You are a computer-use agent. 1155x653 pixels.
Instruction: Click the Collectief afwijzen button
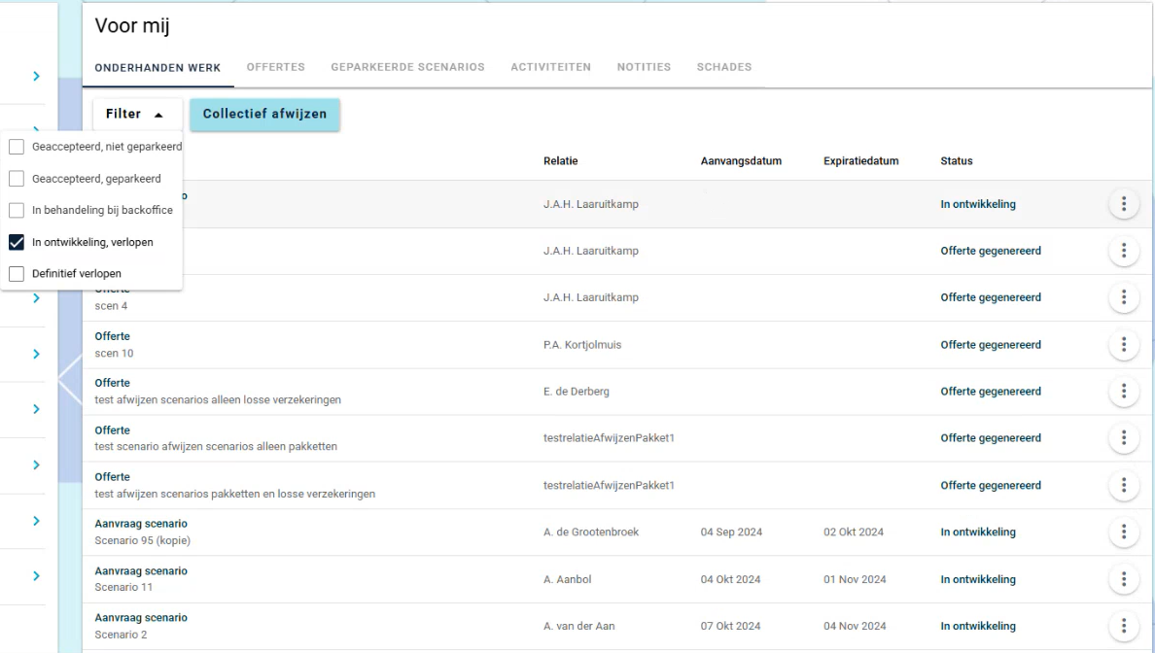point(264,114)
